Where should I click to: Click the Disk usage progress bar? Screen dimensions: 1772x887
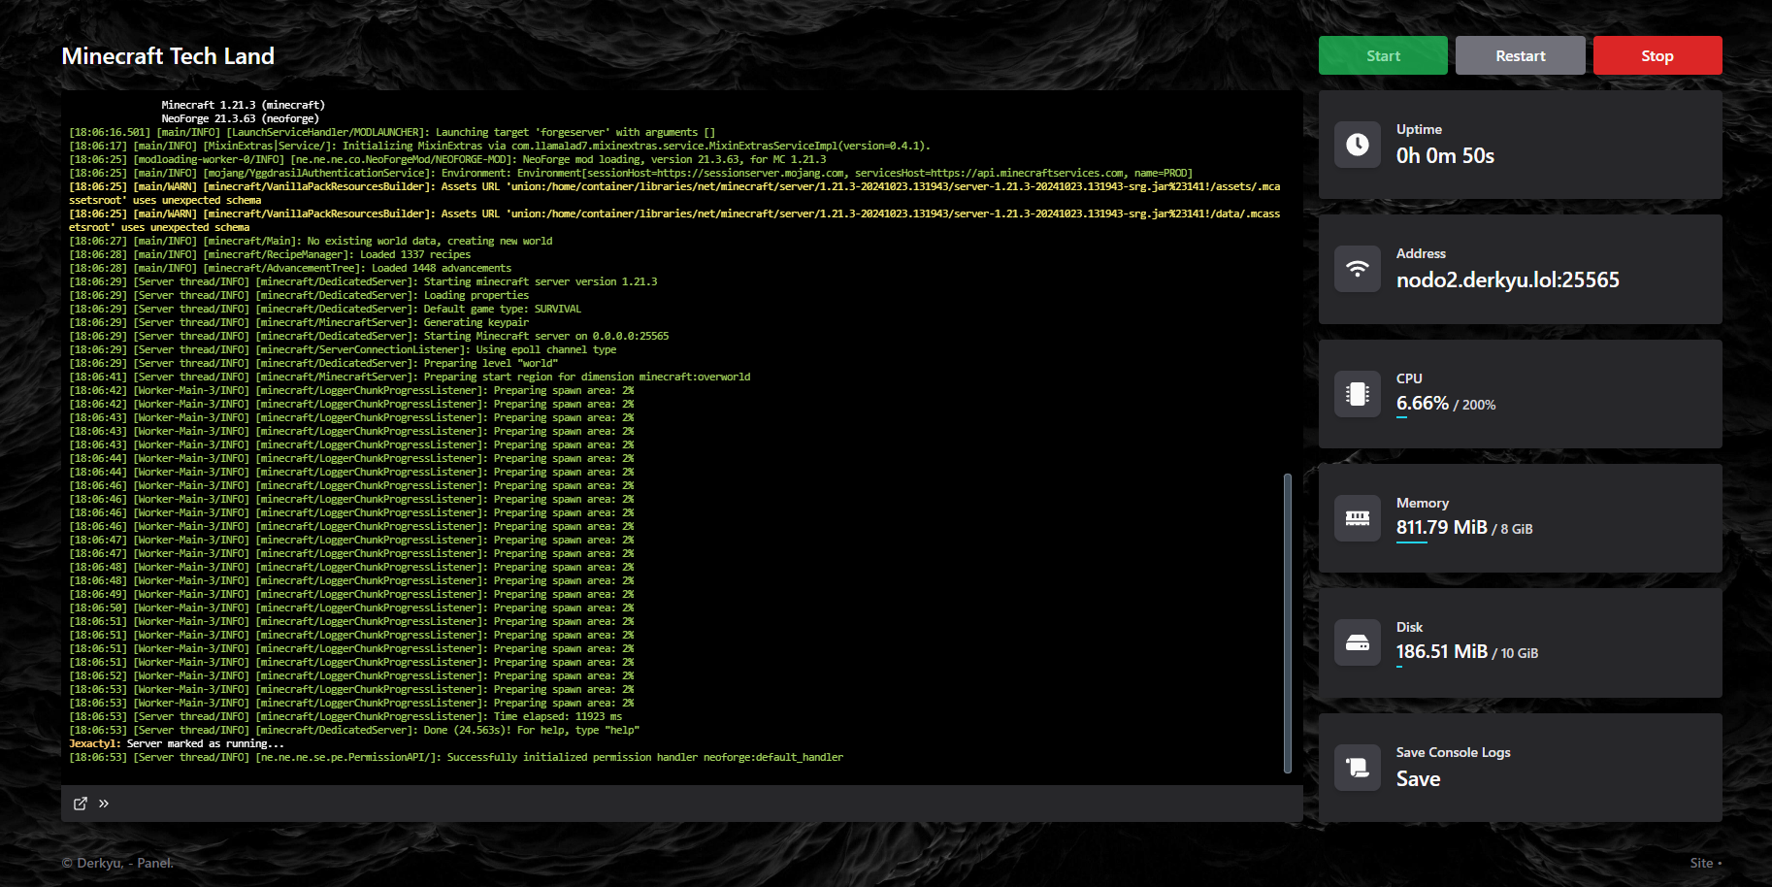tap(1399, 667)
